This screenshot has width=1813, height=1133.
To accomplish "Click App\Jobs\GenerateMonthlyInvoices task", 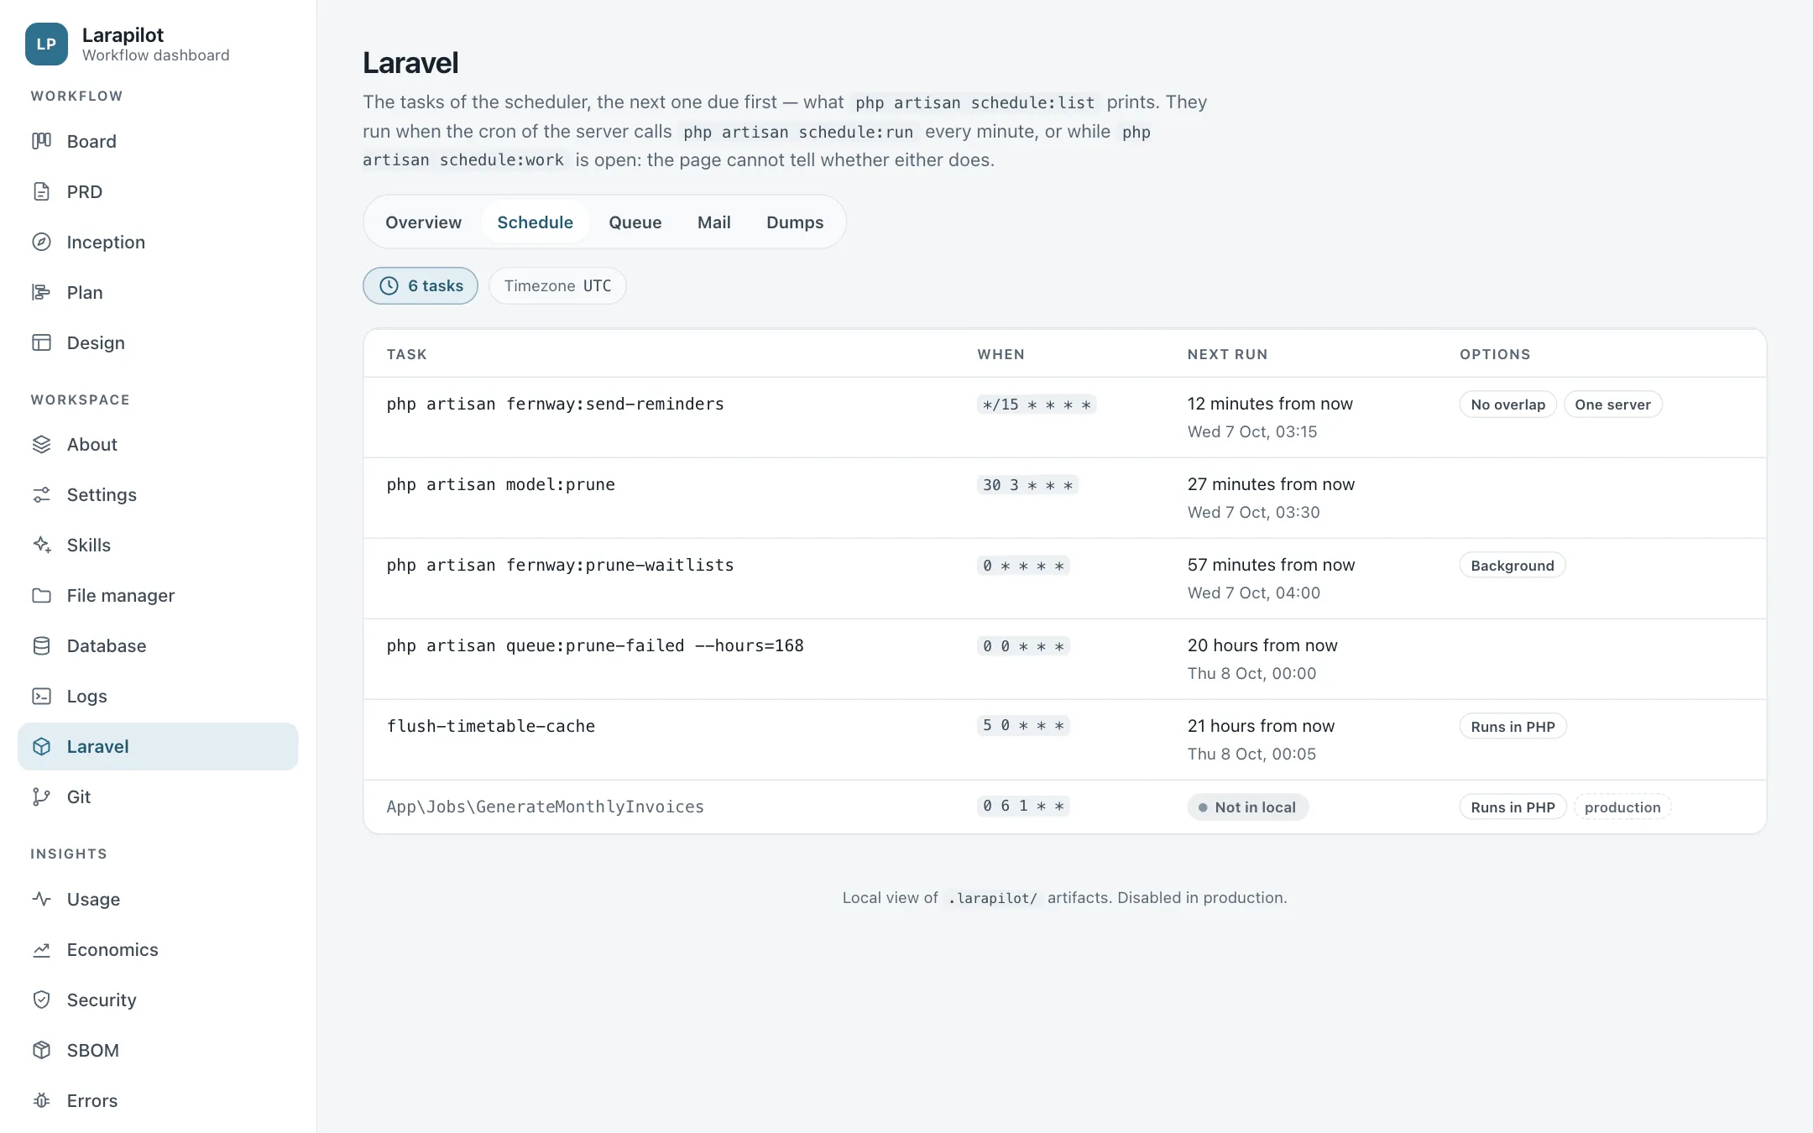I will 545,807.
